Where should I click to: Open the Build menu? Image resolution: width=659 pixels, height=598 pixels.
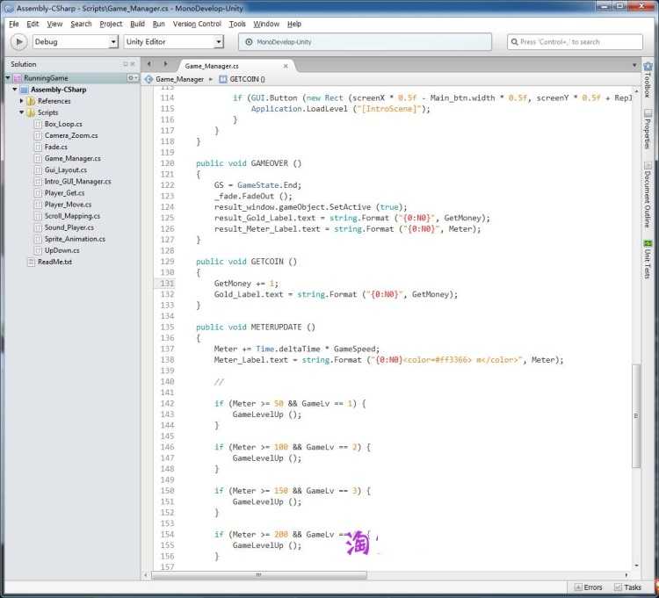point(137,24)
